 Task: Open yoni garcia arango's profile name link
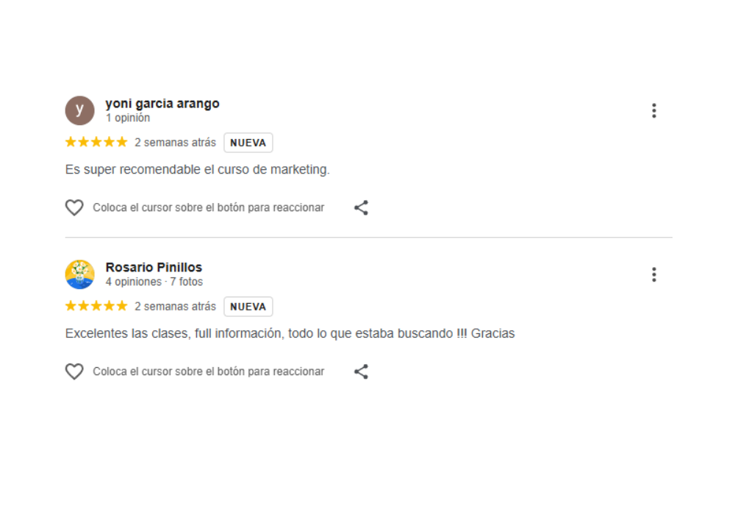tap(162, 104)
